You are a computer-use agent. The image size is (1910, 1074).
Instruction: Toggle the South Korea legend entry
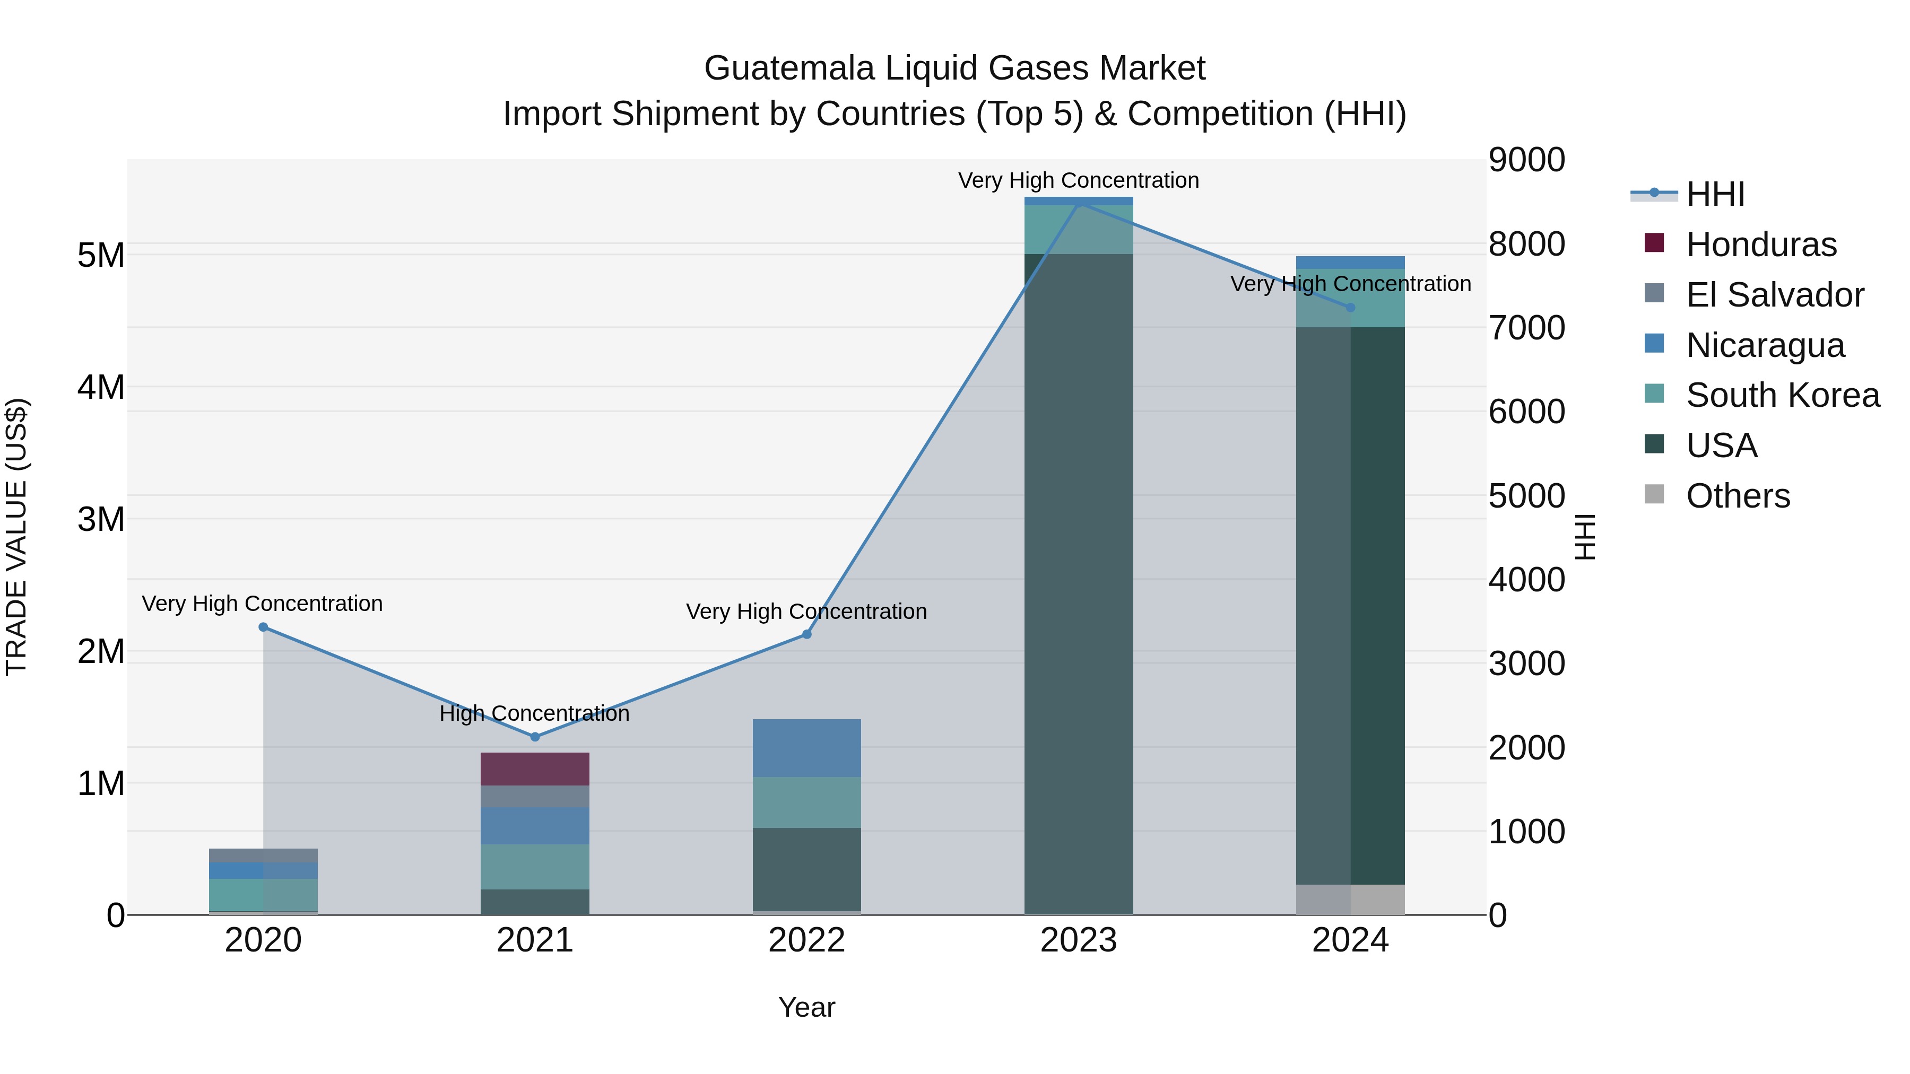(1761, 395)
